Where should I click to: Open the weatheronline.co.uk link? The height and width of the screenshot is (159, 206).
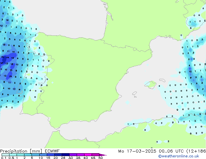click(x=178, y=156)
